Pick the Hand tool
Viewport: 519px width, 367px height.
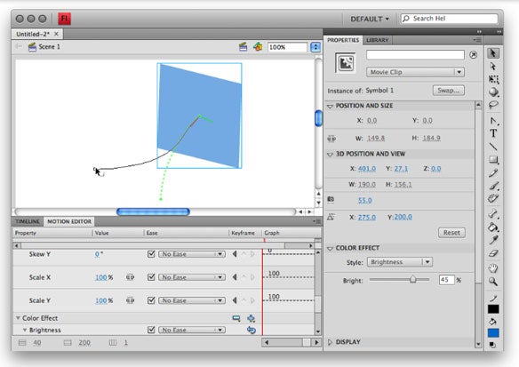point(493,268)
